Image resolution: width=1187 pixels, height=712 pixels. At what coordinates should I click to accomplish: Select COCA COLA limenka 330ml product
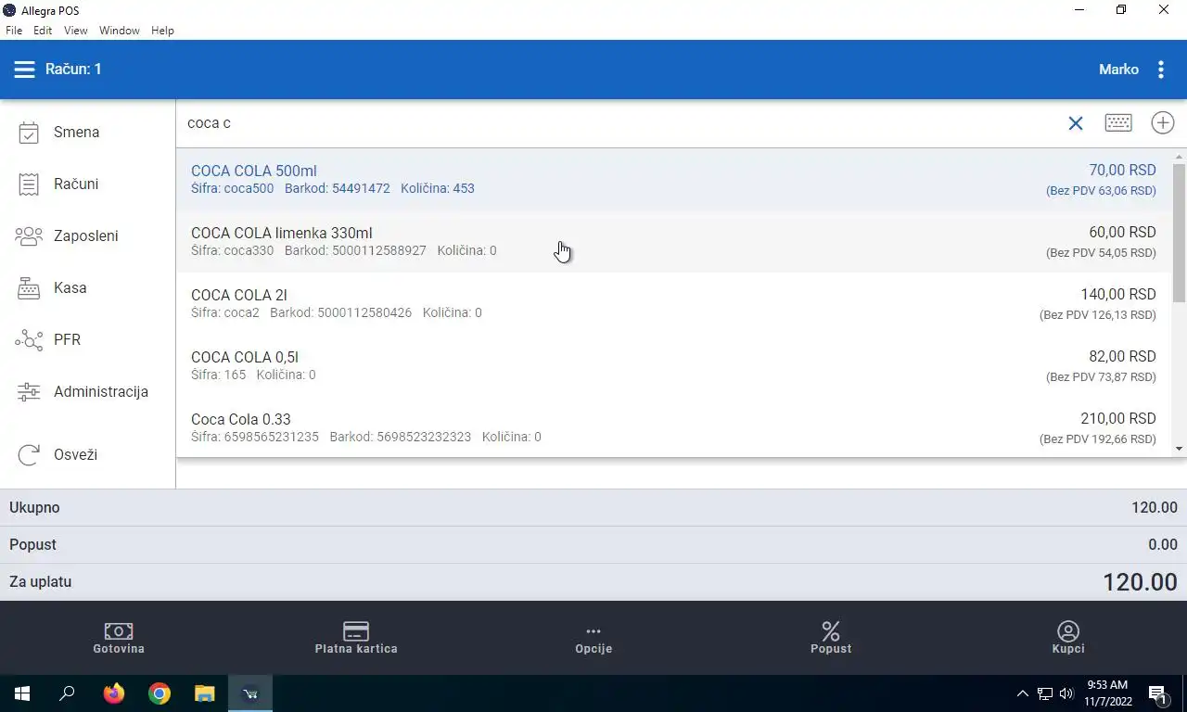[x=674, y=241]
